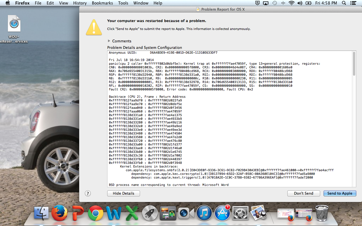Open the Edit menu

[x=50, y=3]
